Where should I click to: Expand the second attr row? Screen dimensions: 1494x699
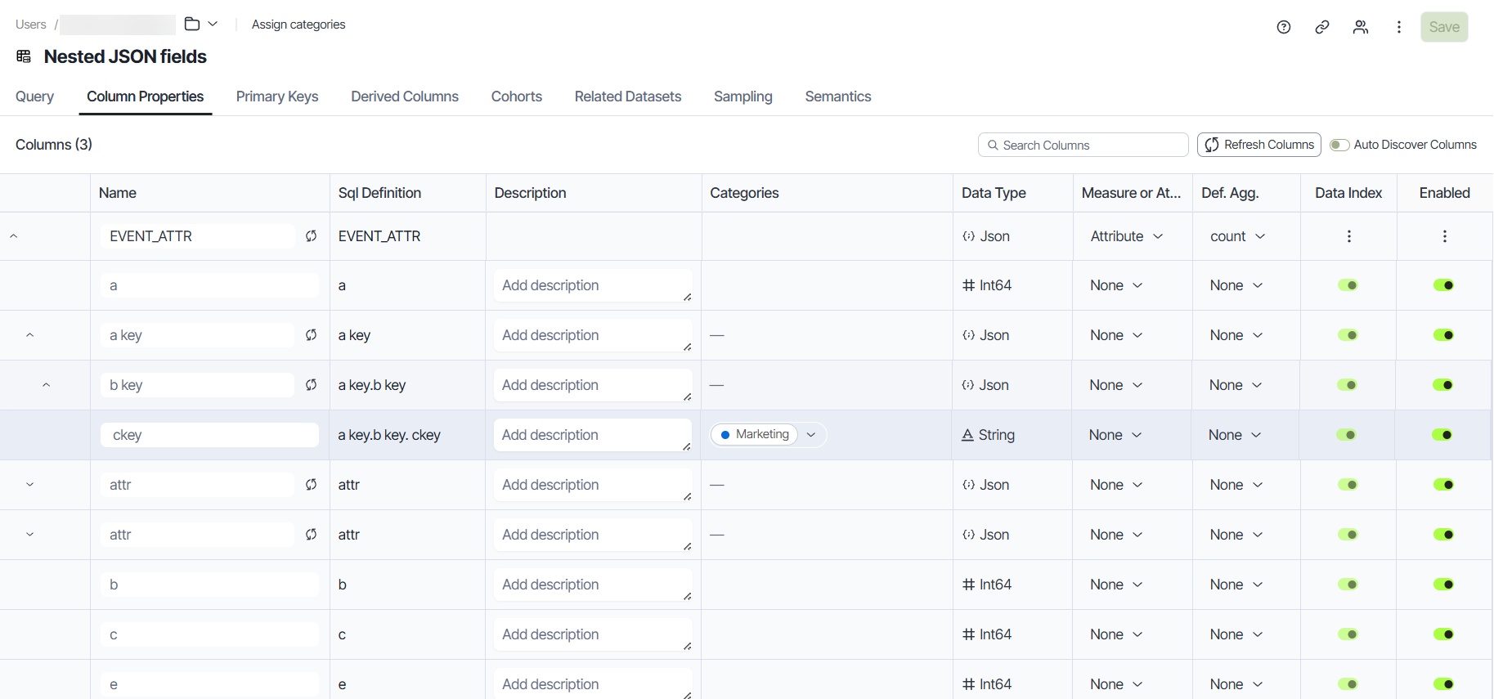(29, 535)
